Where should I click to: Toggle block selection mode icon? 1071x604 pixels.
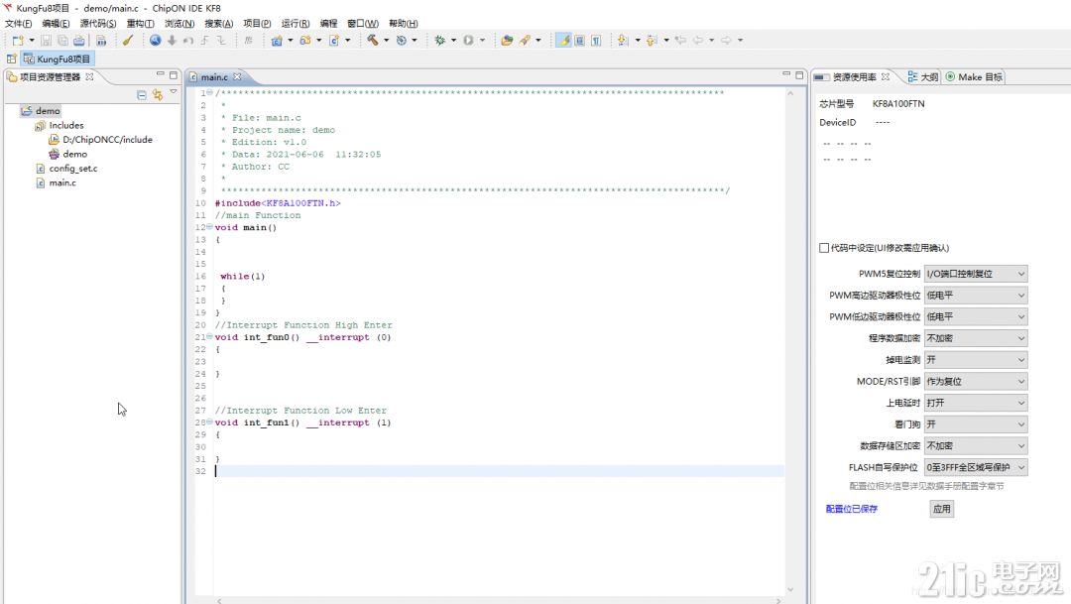(580, 41)
